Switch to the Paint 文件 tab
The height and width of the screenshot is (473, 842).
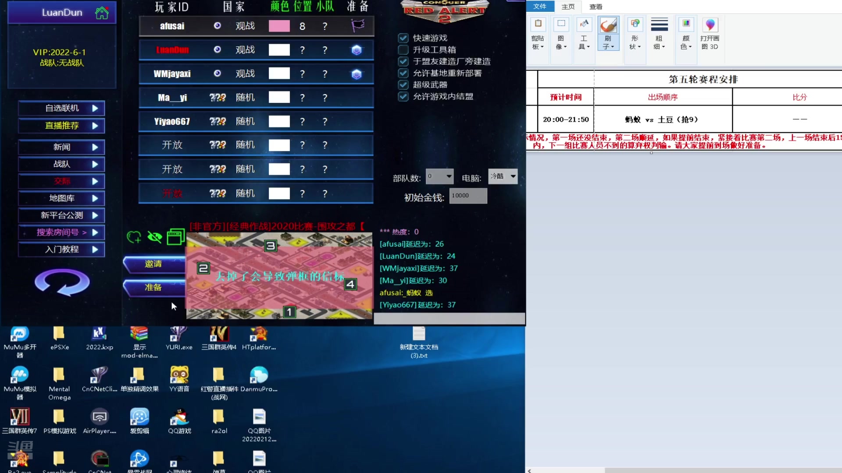540,6
